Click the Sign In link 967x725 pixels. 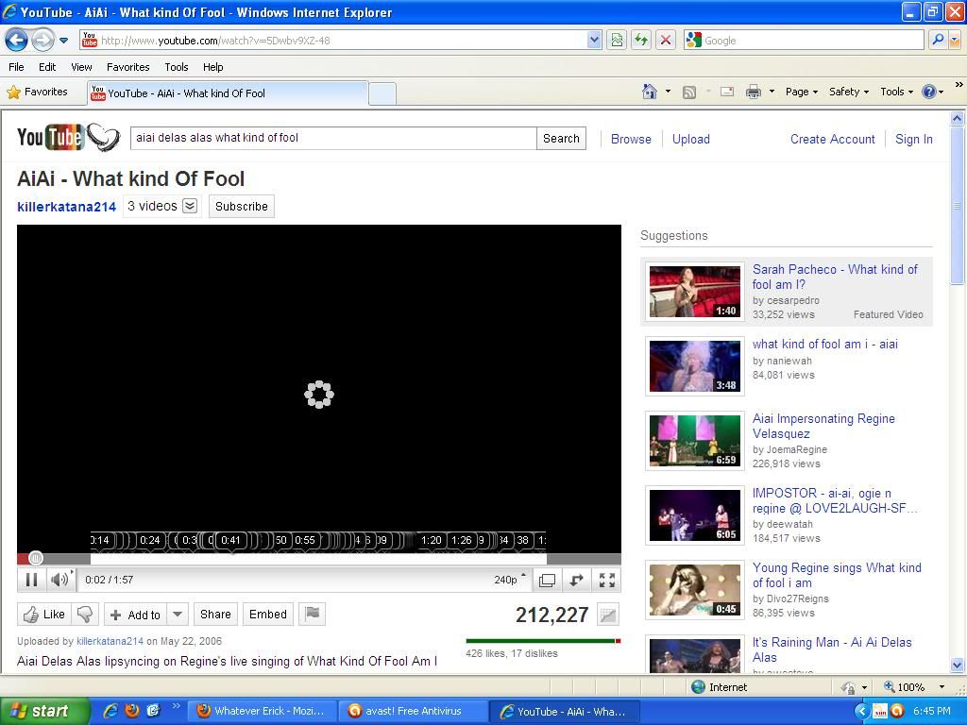click(x=914, y=140)
